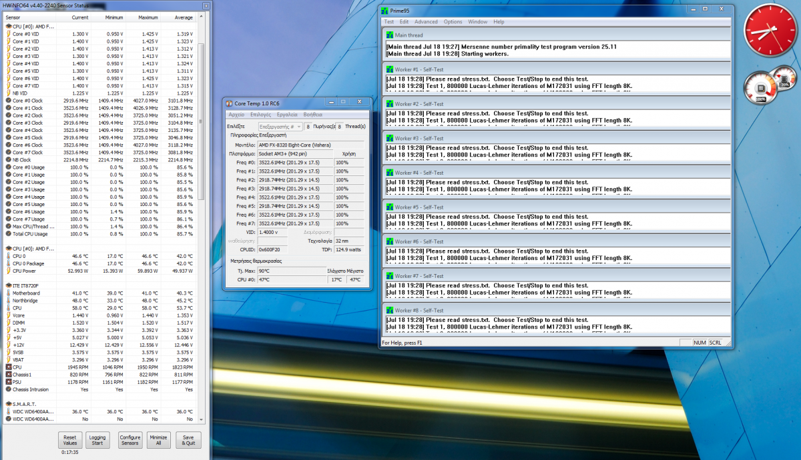Click the fan icon beside Chassis1
This screenshot has height=460, width=801.
coord(8,374)
